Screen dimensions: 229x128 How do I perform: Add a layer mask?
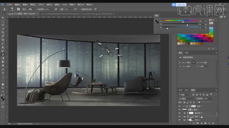click(198, 123)
